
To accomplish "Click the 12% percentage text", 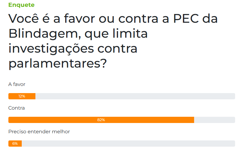I will coord(22,96).
